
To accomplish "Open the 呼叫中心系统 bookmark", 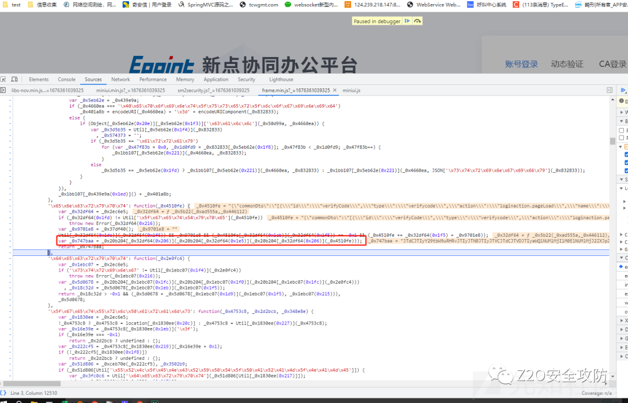I will point(487,5).
